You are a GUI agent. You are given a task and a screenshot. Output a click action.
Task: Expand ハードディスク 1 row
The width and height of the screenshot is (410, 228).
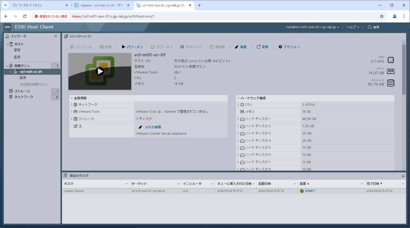click(238, 119)
